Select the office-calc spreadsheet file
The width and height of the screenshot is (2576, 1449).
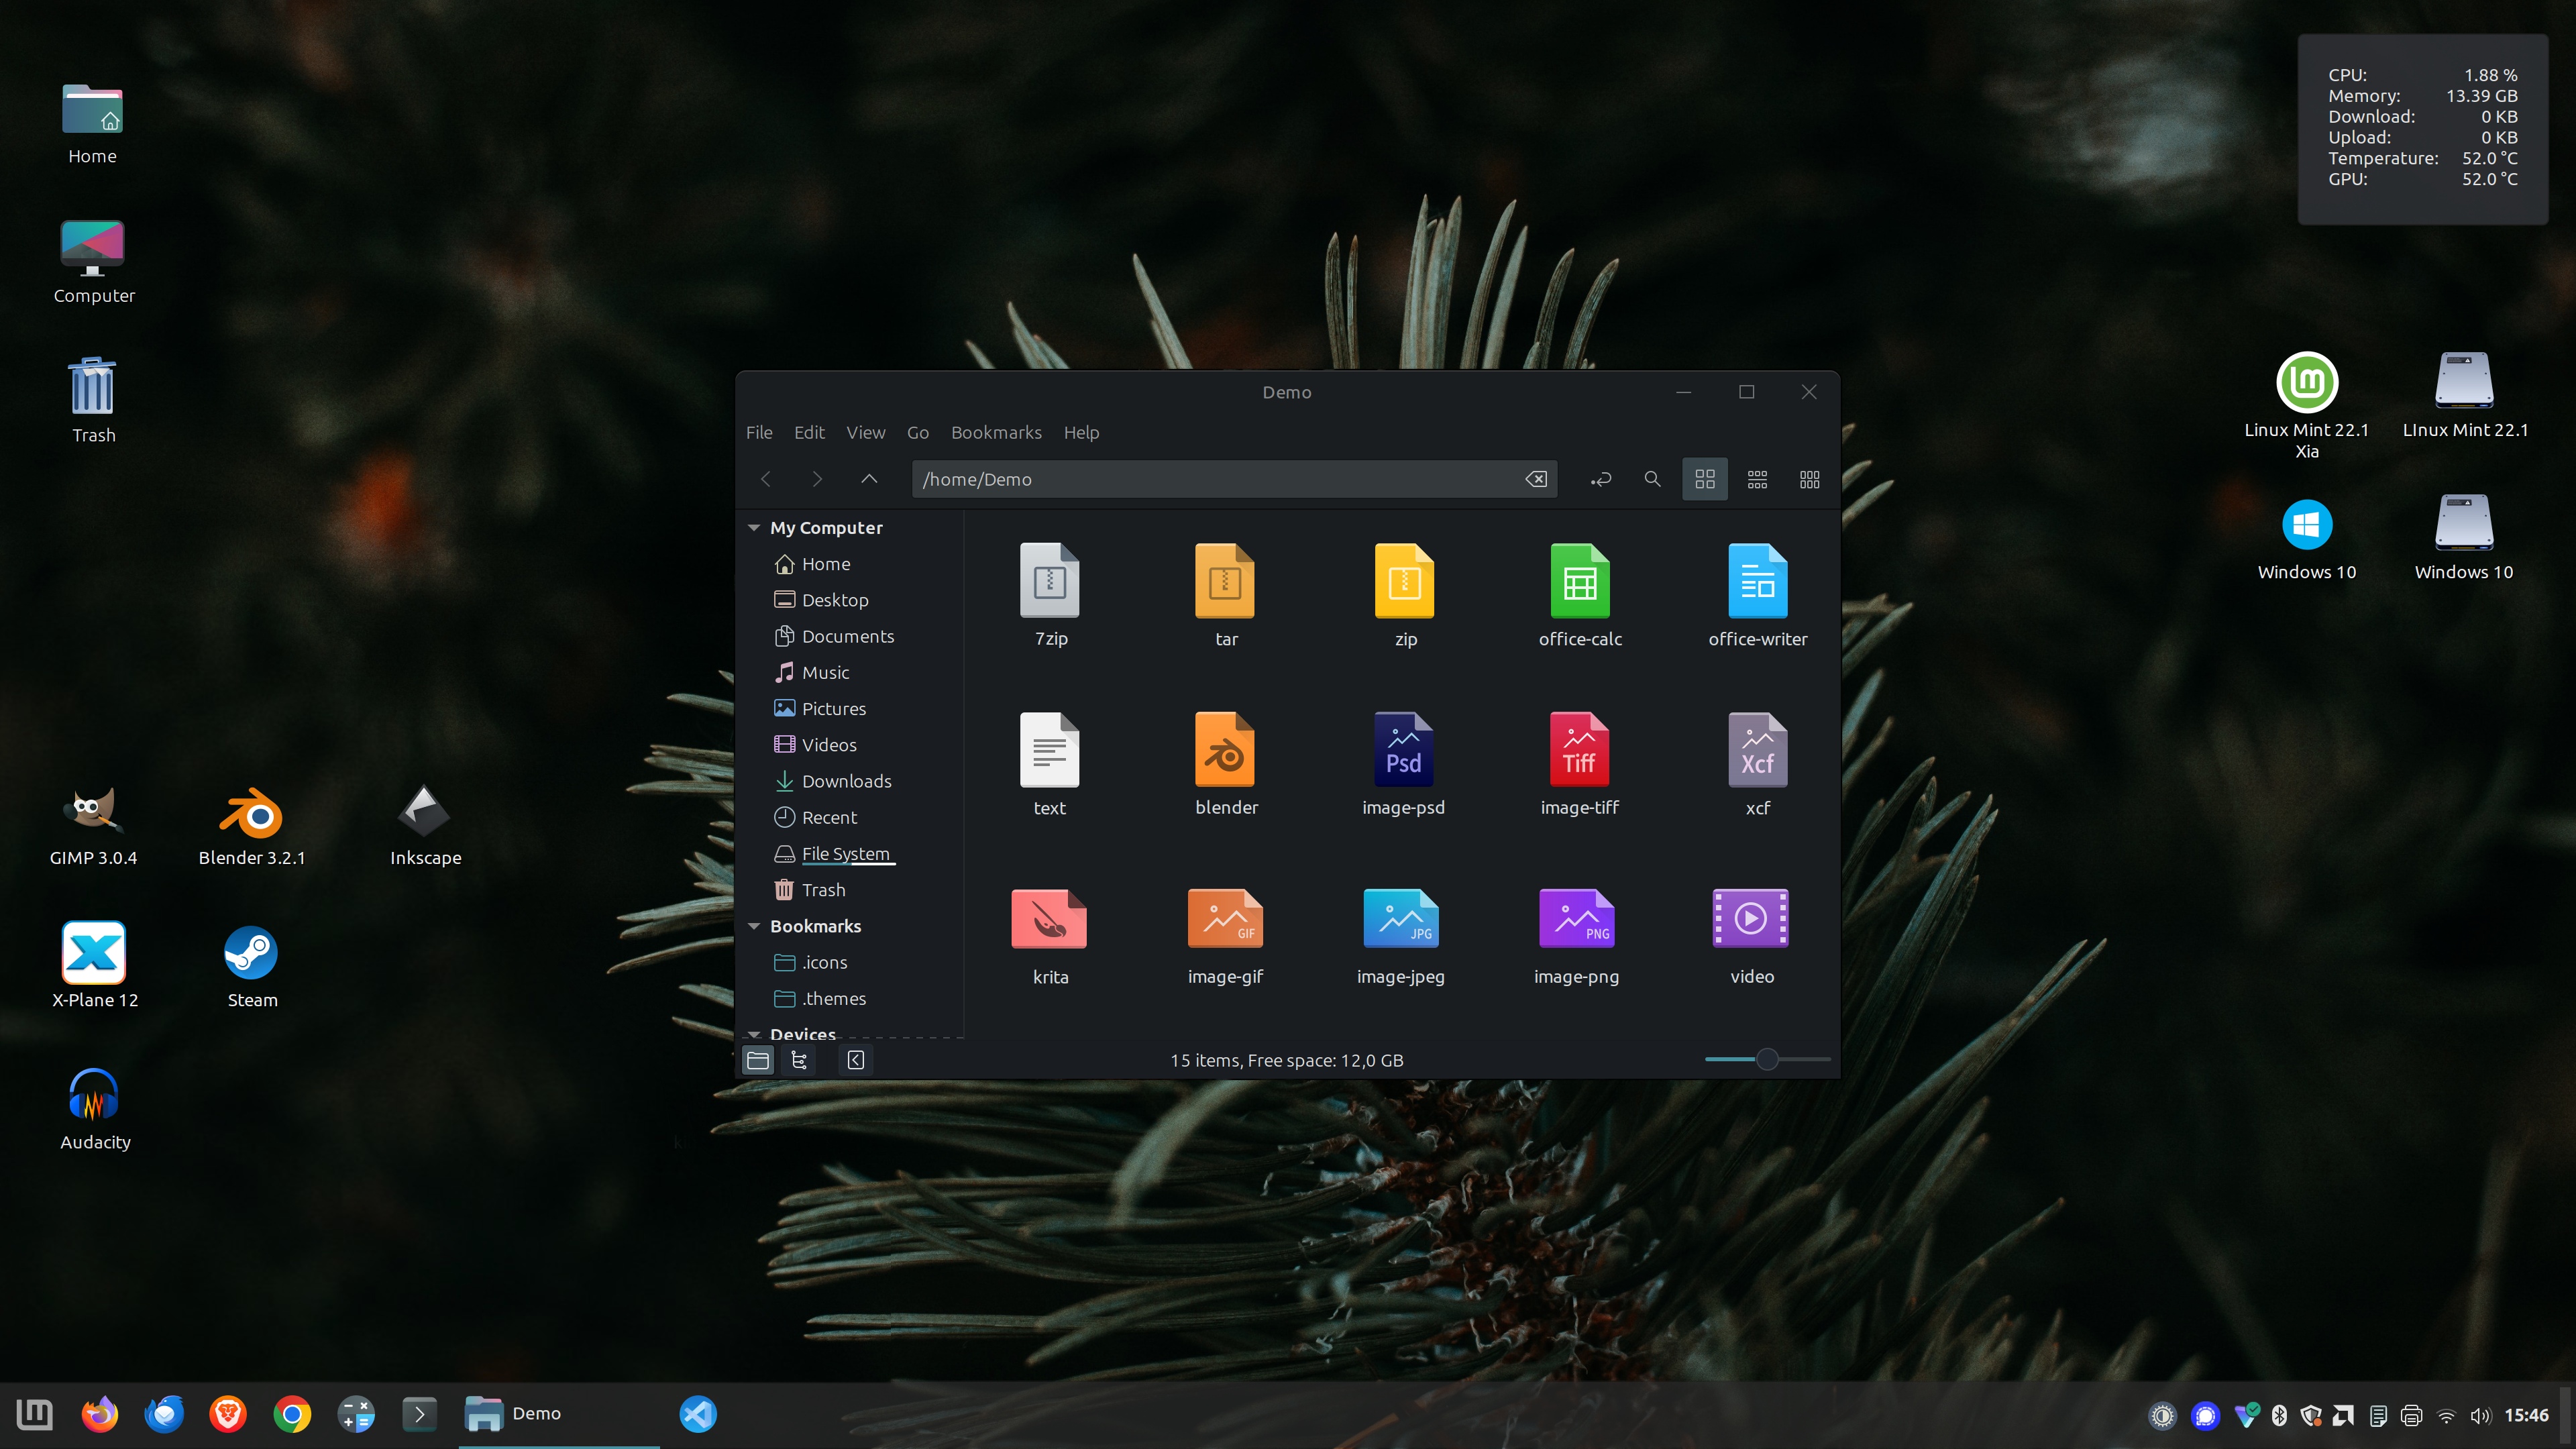[x=1580, y=595]
